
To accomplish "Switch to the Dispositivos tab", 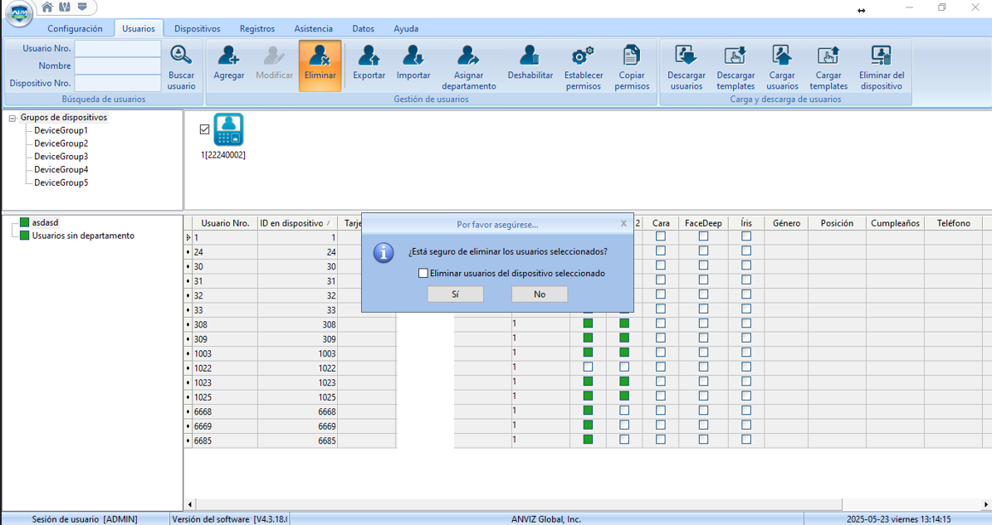I will [x=198, y=28].
